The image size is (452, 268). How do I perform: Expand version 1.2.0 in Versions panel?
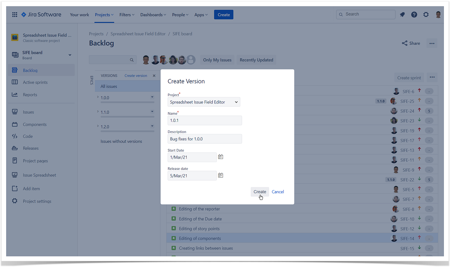98,126
